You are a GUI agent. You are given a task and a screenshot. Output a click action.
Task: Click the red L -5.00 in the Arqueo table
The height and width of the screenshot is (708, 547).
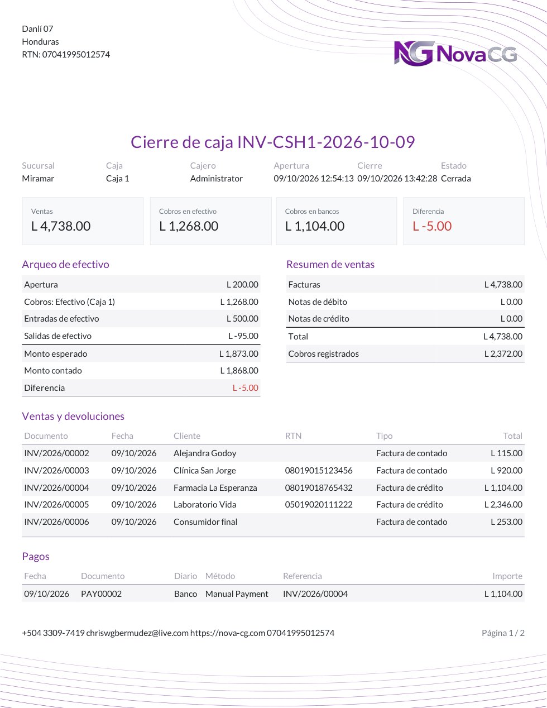coord(246,388)
